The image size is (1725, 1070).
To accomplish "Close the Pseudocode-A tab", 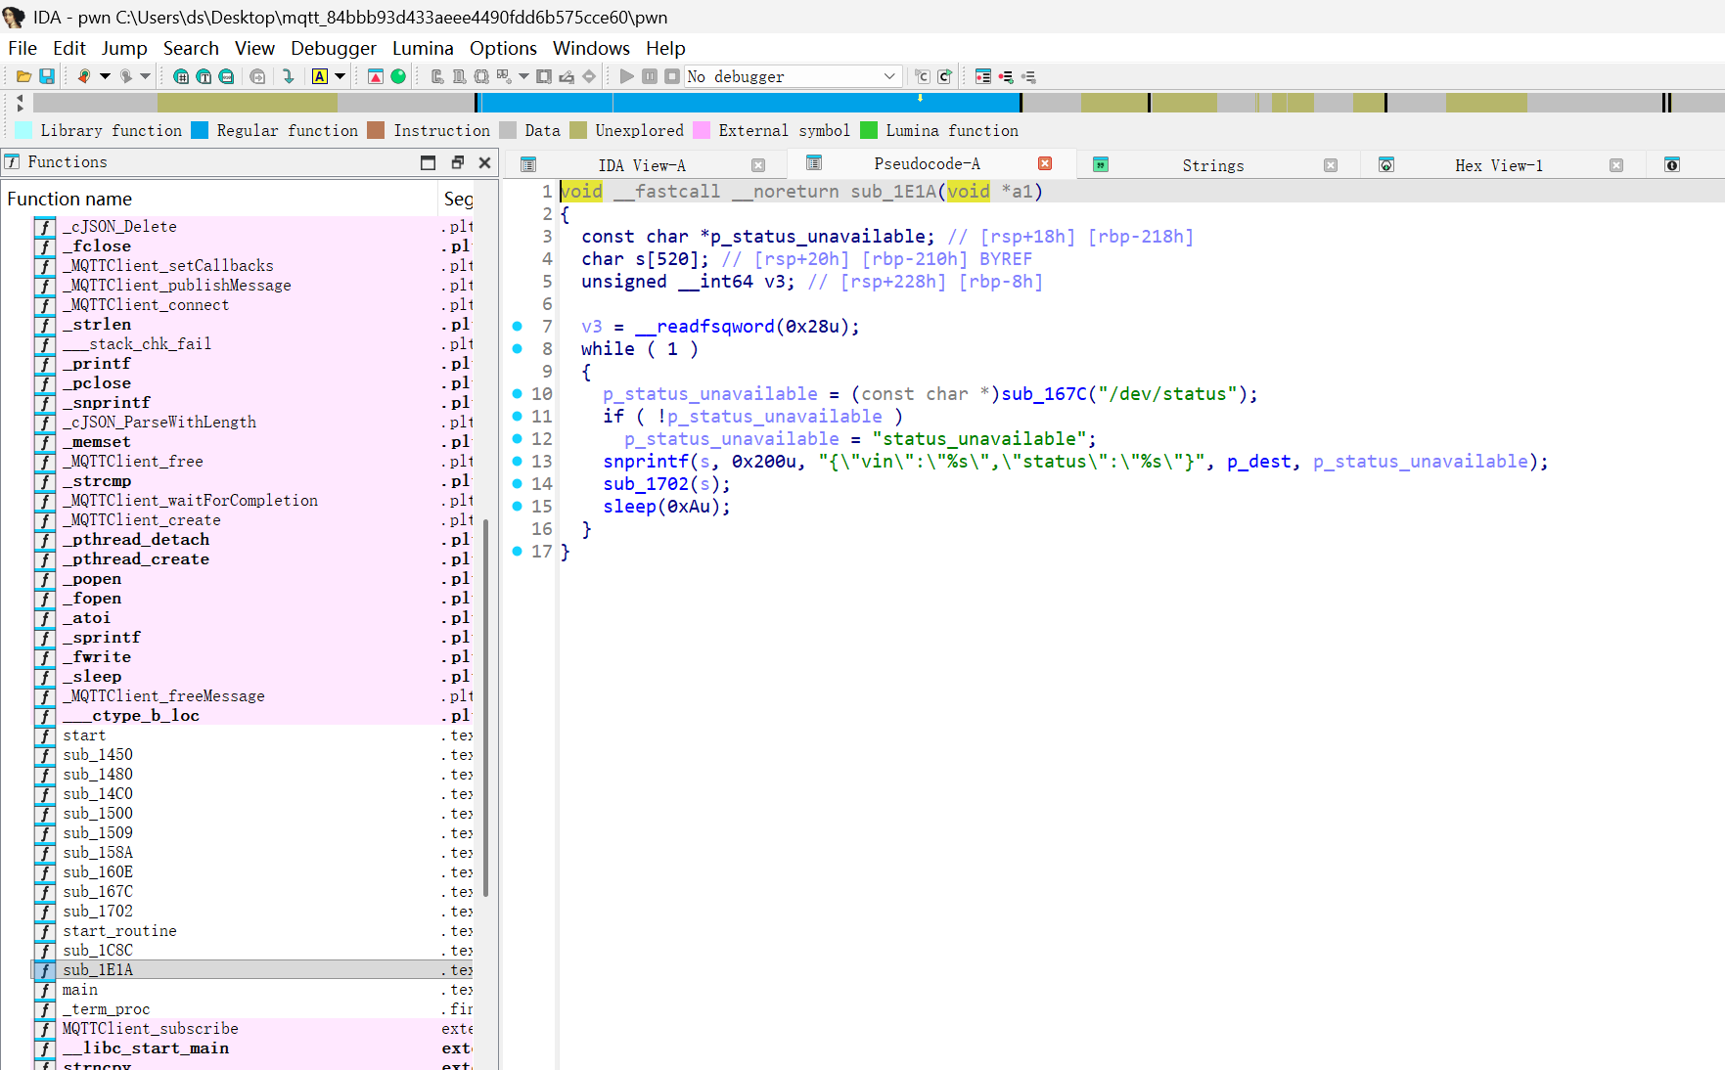I will 1045,163.
